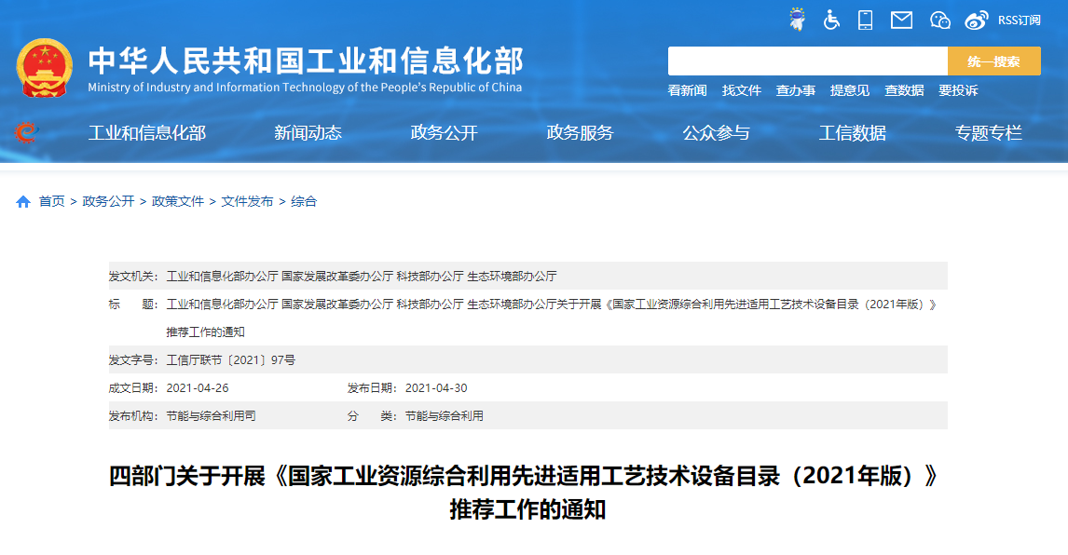Click the RSS订阅 link
This screenshot has width=1068, height=555.
[x=1019, y=20]
